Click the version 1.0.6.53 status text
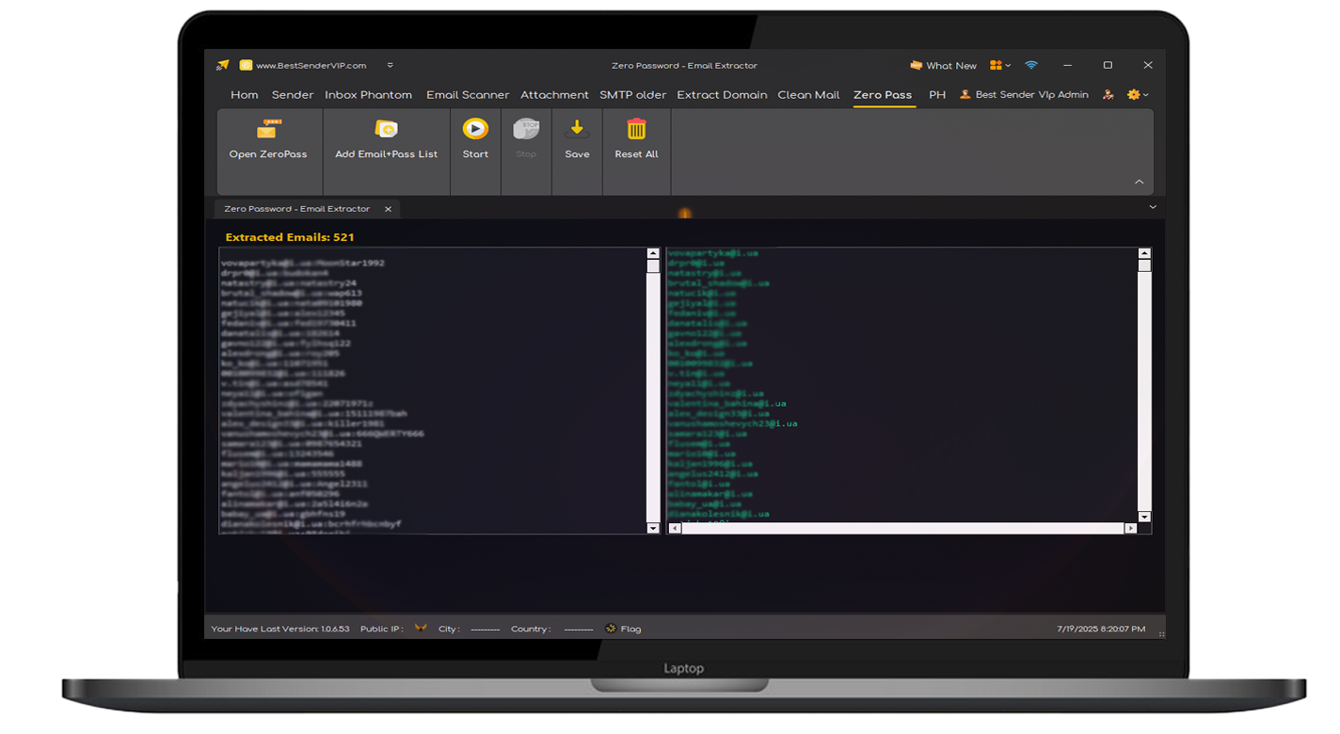The height and width of the screenshot is (734, 1340). pos(280,629)
